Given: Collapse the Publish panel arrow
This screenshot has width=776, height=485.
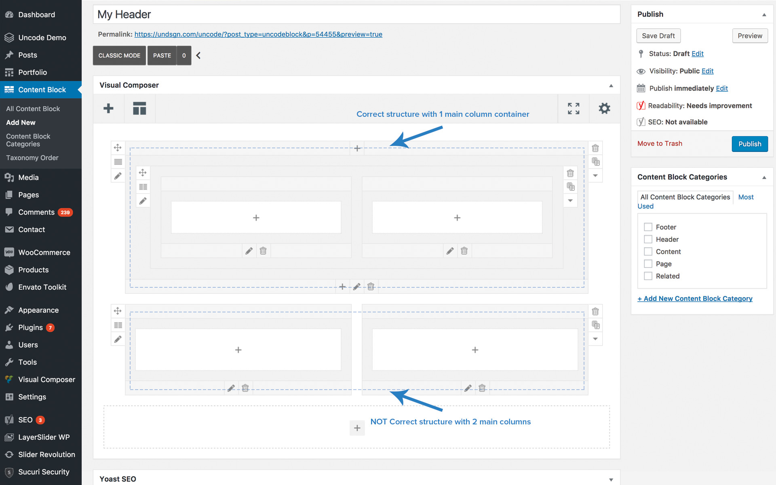Looking at the screenshot, I should [764, 15].
